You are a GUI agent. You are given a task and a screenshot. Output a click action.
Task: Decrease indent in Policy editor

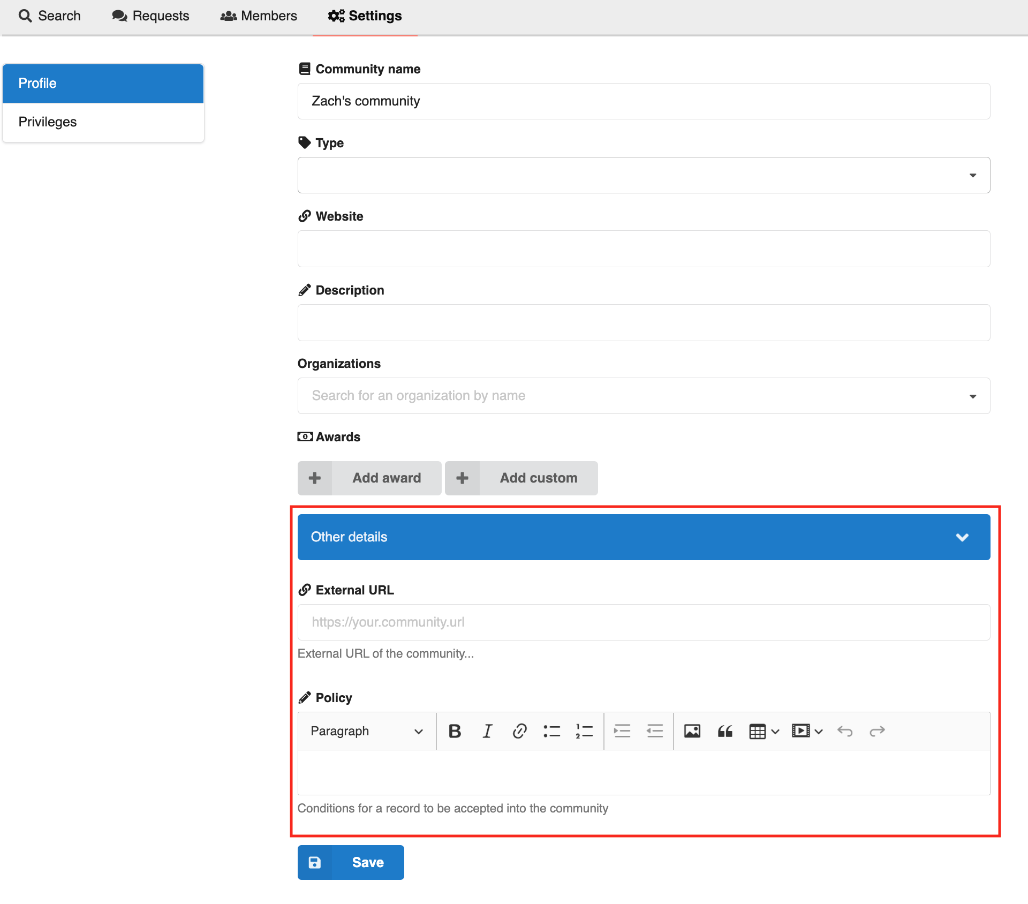click(655, 731)
